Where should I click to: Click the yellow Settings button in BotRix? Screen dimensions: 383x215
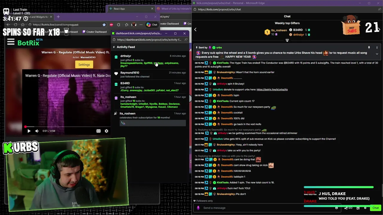84,64
